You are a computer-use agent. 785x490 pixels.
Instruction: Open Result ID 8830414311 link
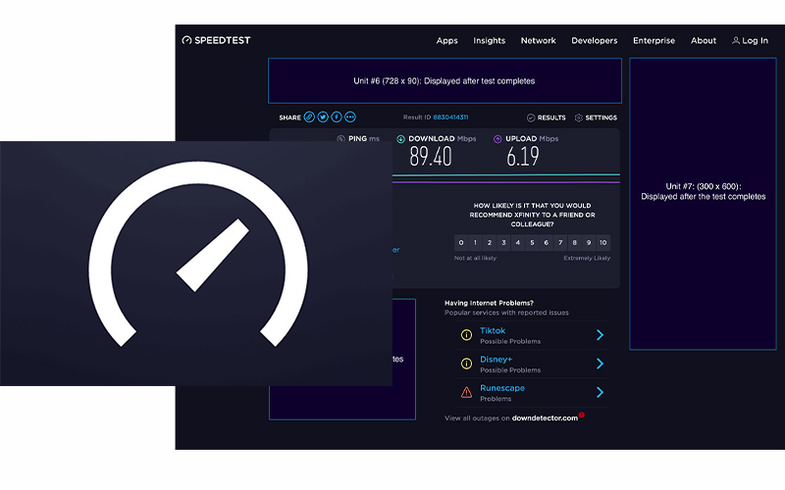[x=450, y=117]
